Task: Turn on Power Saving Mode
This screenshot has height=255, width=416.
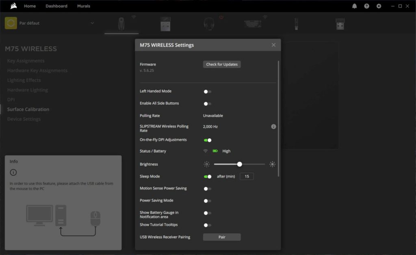Action: 207,201
